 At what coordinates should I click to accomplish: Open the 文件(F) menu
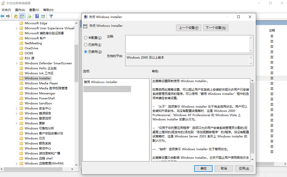point(6,10)
